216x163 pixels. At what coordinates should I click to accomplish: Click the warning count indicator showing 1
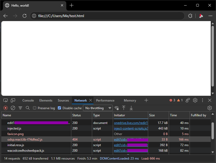[x=180, y=100]
